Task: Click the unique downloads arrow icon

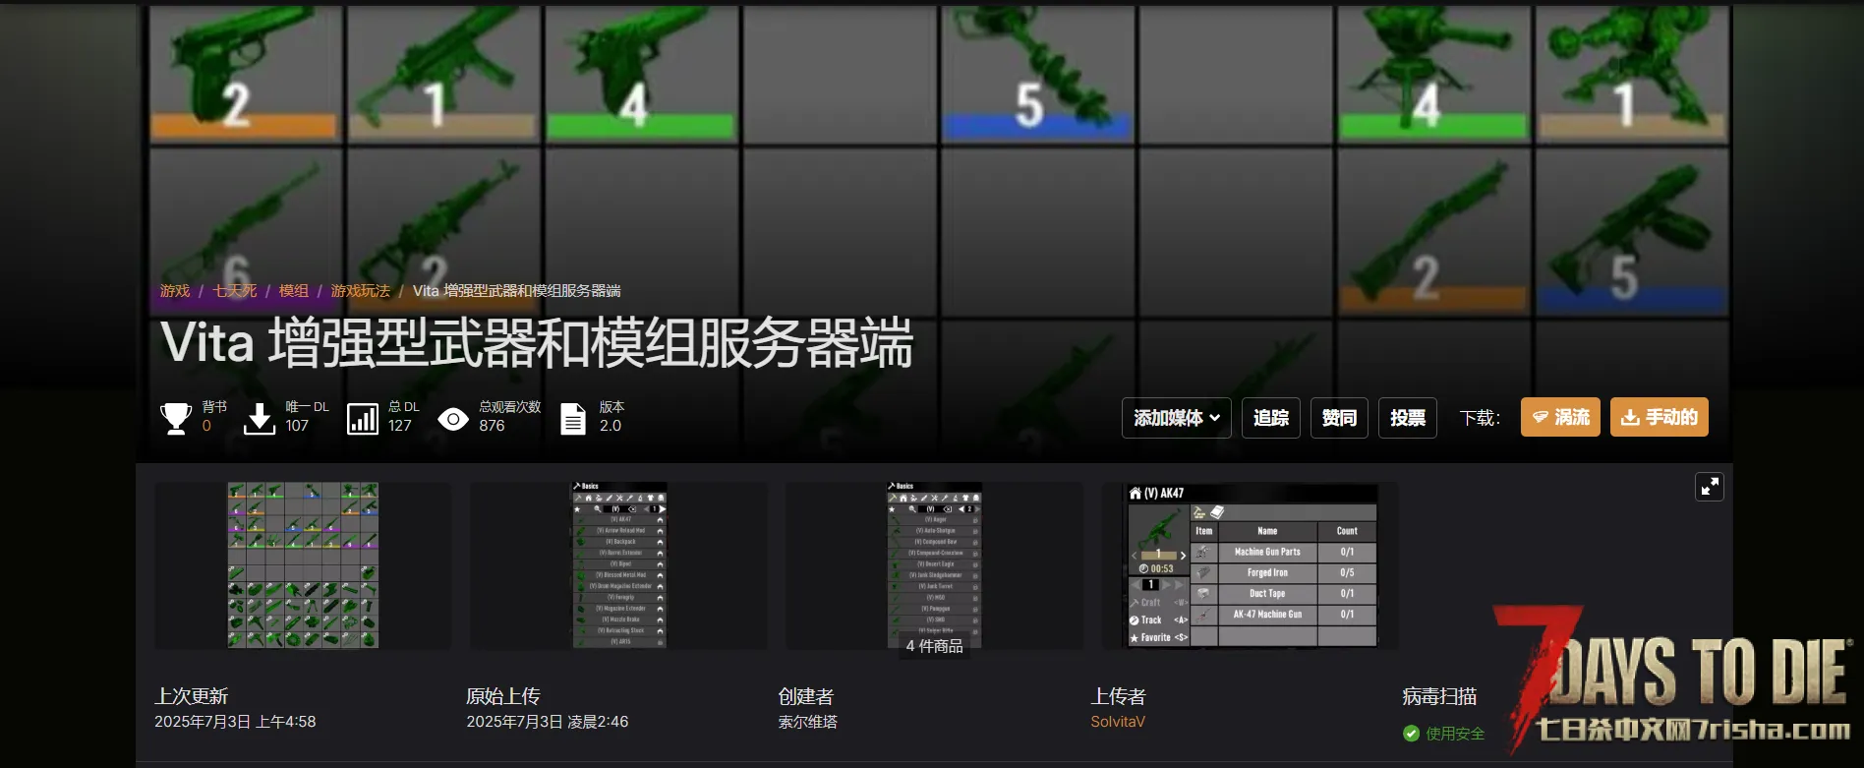Action: tap(260, 419)
